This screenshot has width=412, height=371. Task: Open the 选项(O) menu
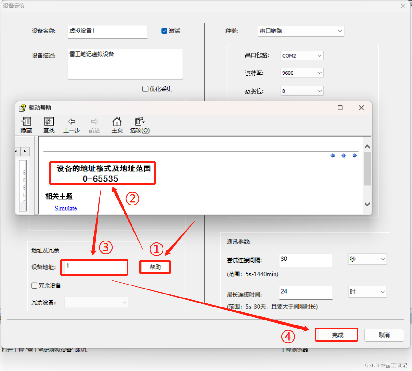(x=140, y=125)
